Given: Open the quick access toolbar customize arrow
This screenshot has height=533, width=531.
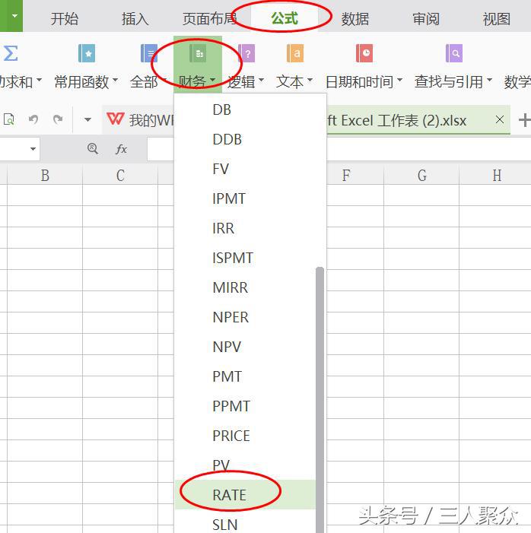Looking at the screenshot, I should point(87,119).
